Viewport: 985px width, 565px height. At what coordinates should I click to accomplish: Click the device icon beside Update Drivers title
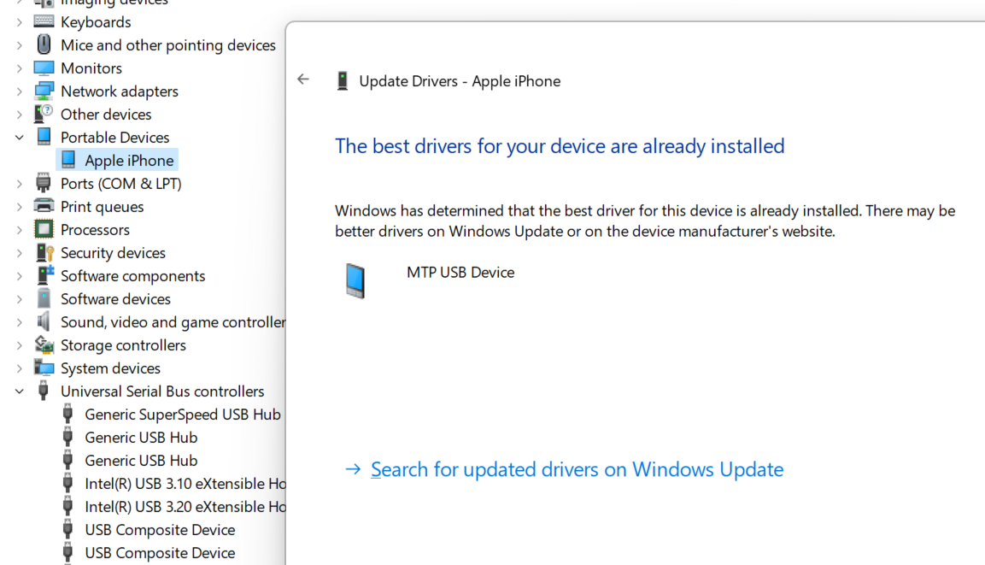tap(343, 81)
